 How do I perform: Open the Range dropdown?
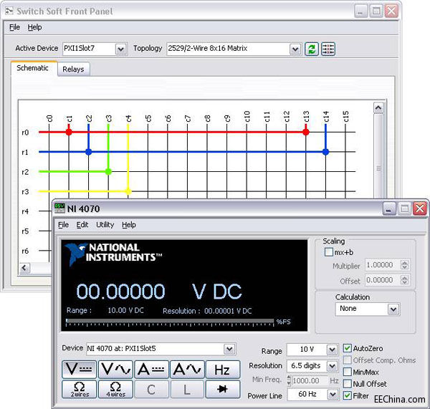[x=332, y=350]
